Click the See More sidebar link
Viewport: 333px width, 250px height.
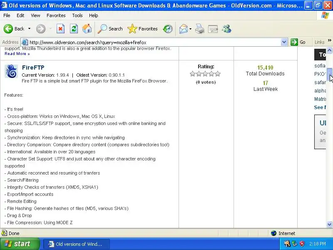click(x=320, y=107)
